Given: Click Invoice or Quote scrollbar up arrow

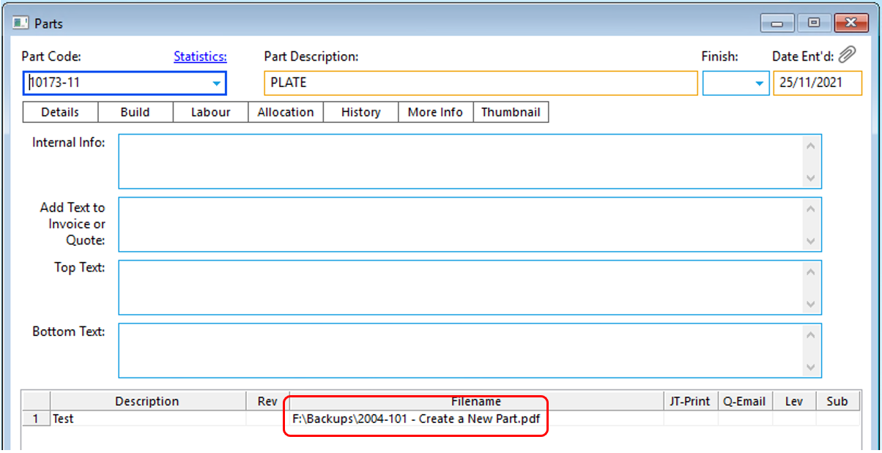Looking at the screenshot, I should tap(811, 209).
